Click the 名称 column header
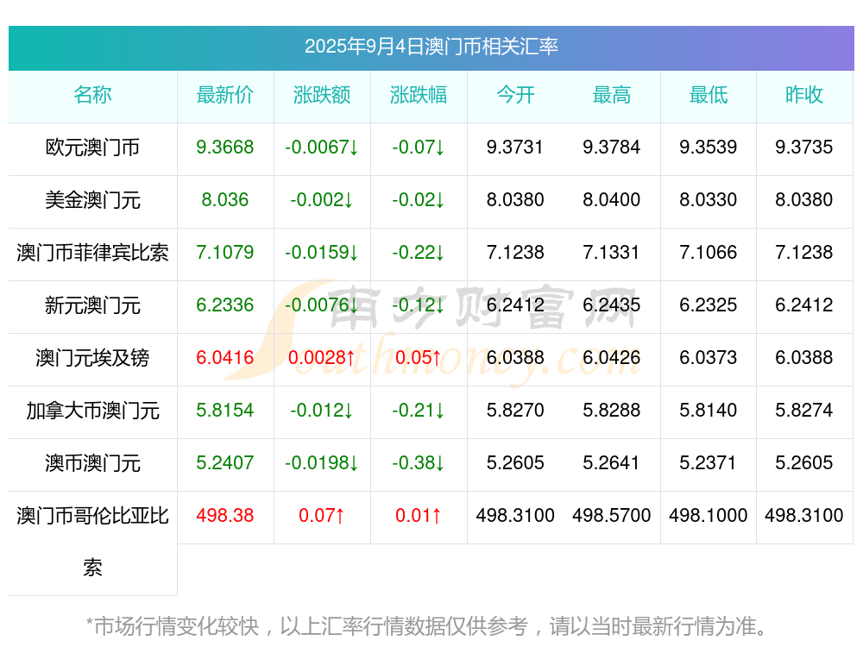Screen dimensions: 863x653 92,95
